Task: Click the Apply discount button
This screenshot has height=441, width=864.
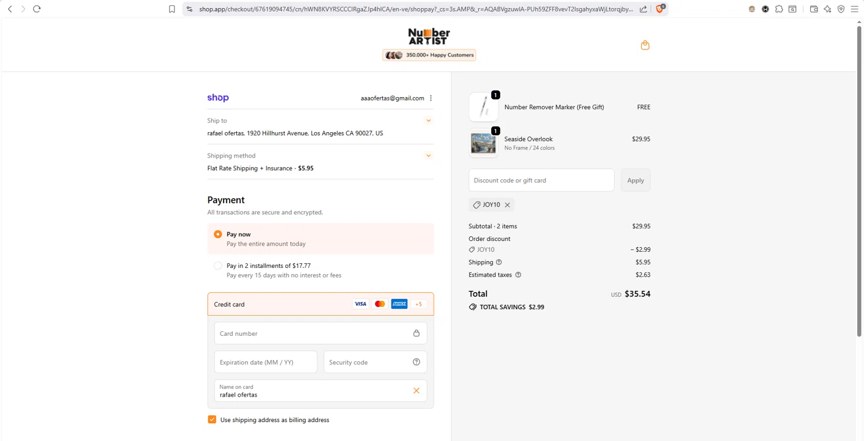Action: tap(636, 180)
